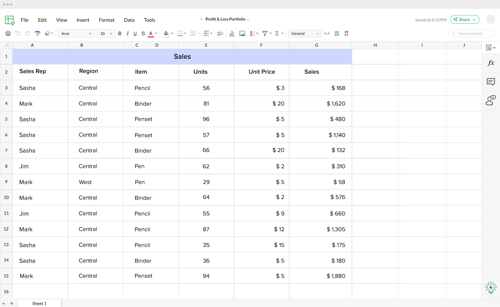The image size is (500, 307).
Task: Toggle strikethrough formatting
Action: (143, 33)
